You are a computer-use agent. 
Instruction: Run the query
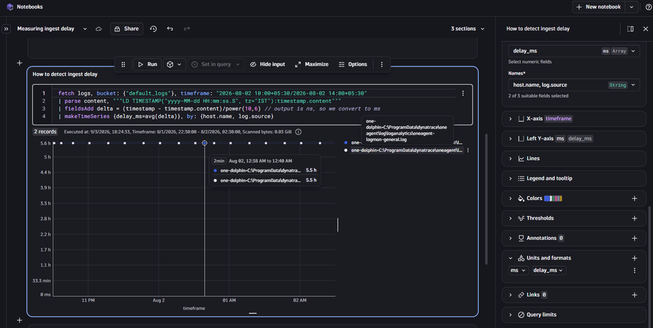(x=148, y=65)
